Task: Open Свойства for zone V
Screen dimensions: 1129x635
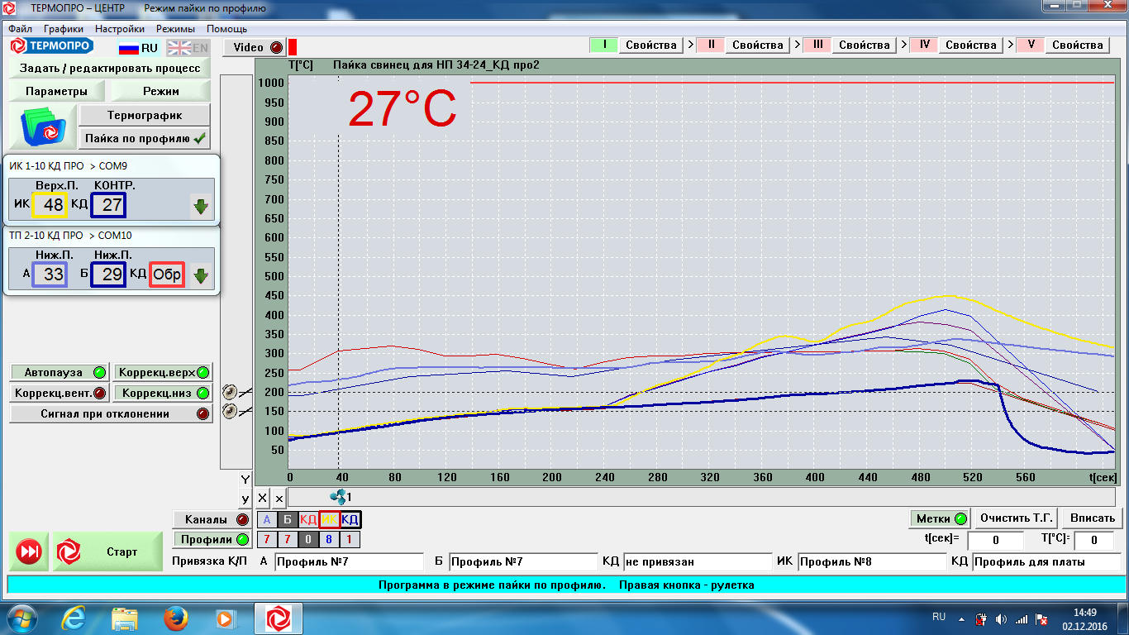Action: pyautogui.click(x=1078, y=45)
